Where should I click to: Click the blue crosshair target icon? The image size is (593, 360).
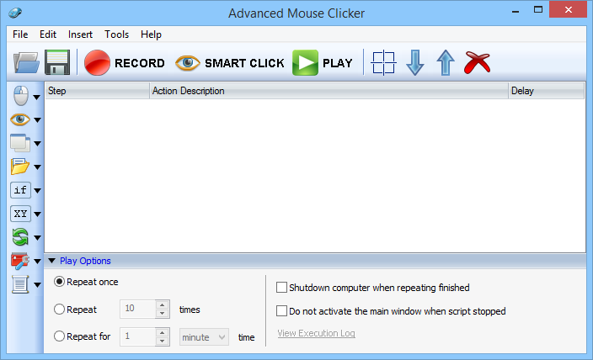tap(383, 63)
